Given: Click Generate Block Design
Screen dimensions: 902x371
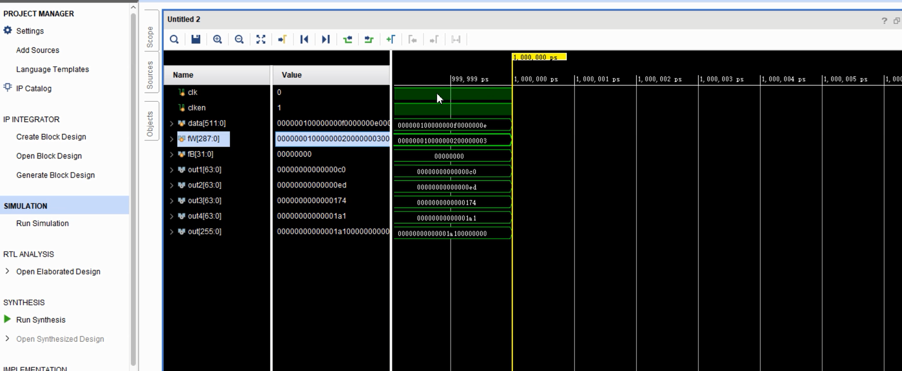Looking at the screenshot, I should pos(55,175).
